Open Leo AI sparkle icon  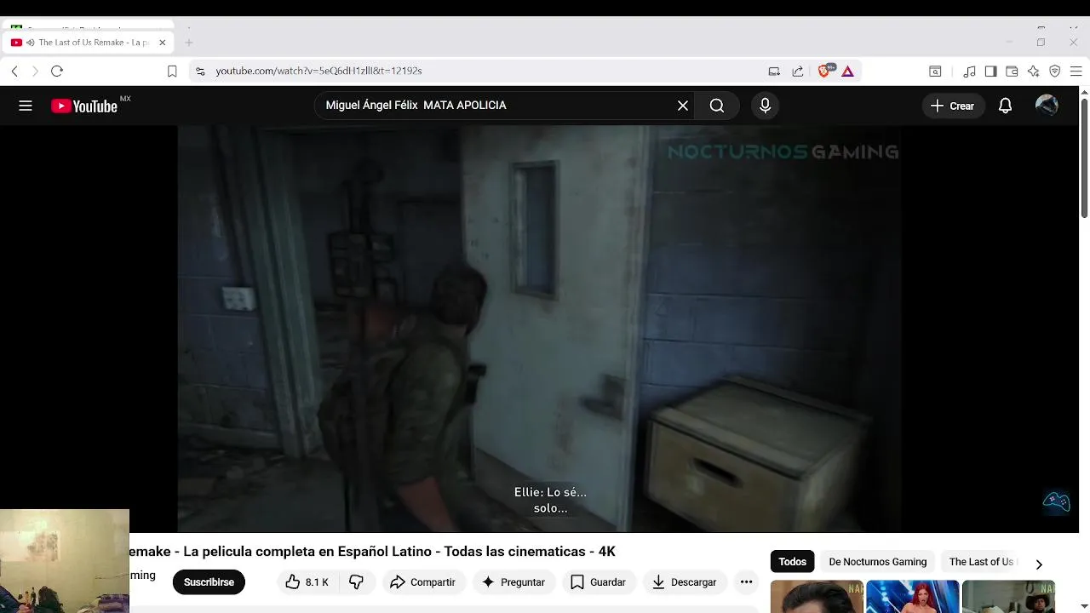coord(1034,72)
